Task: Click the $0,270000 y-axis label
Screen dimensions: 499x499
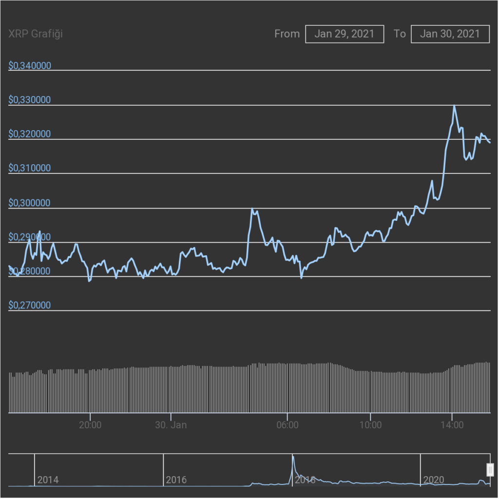Action: (x=30, y=306)
